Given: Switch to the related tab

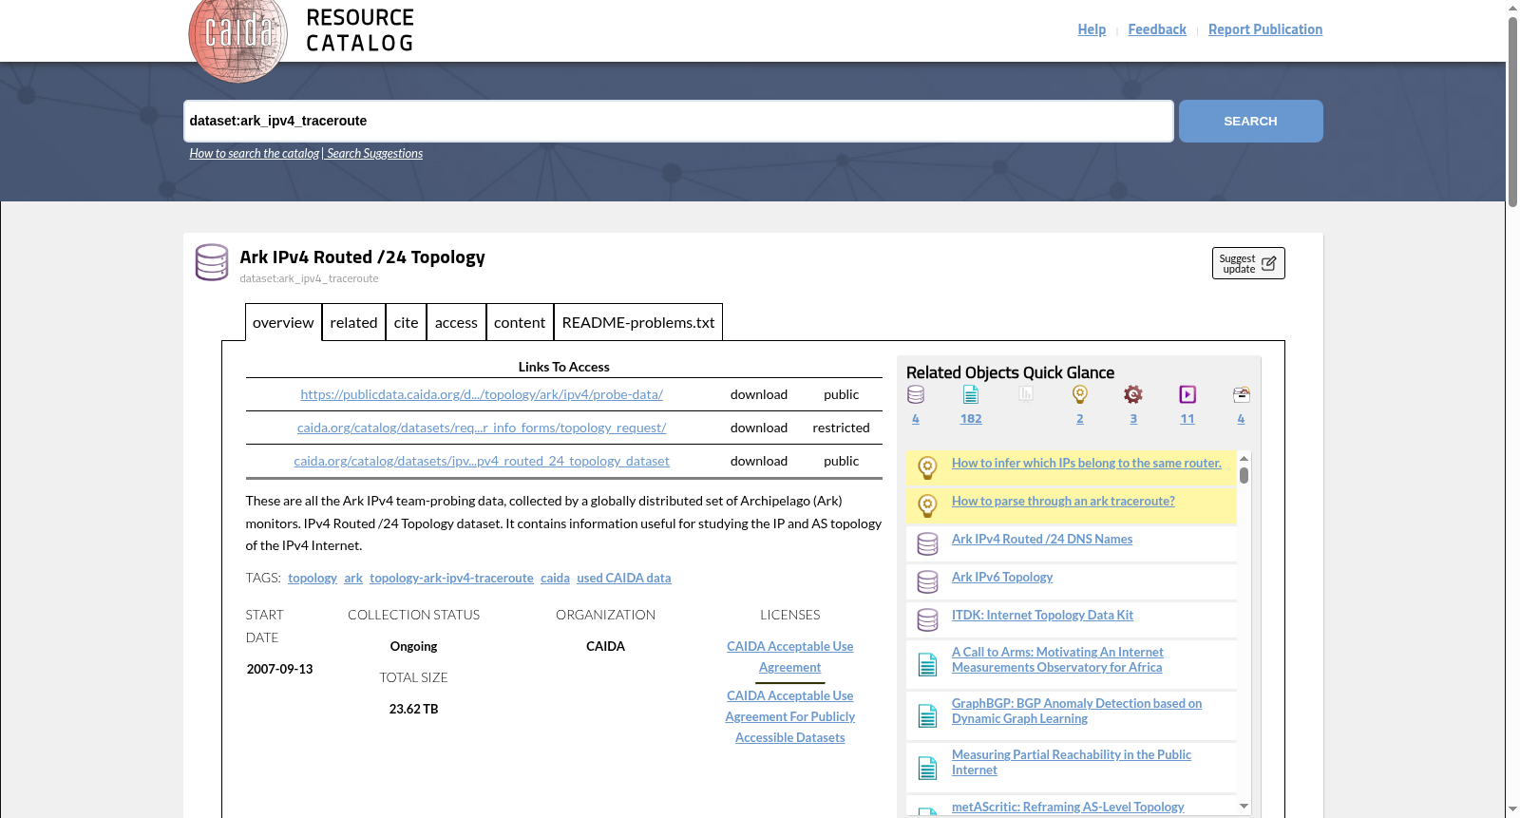Looking at the screenshot, I should coord(353,322).
